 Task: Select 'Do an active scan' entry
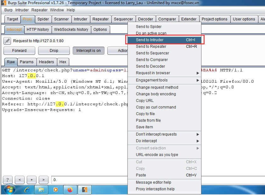coord(164,33)
